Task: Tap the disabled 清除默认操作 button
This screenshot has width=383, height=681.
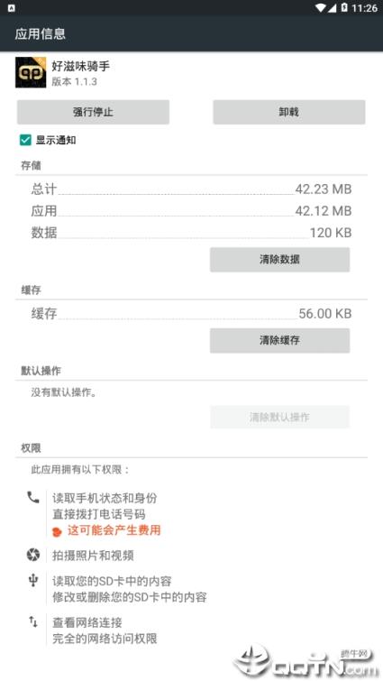Action: 279,418
